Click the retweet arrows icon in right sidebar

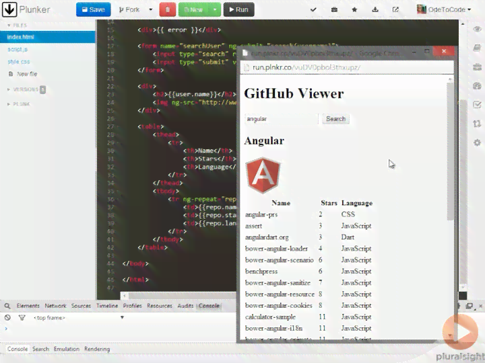[477, 124]
